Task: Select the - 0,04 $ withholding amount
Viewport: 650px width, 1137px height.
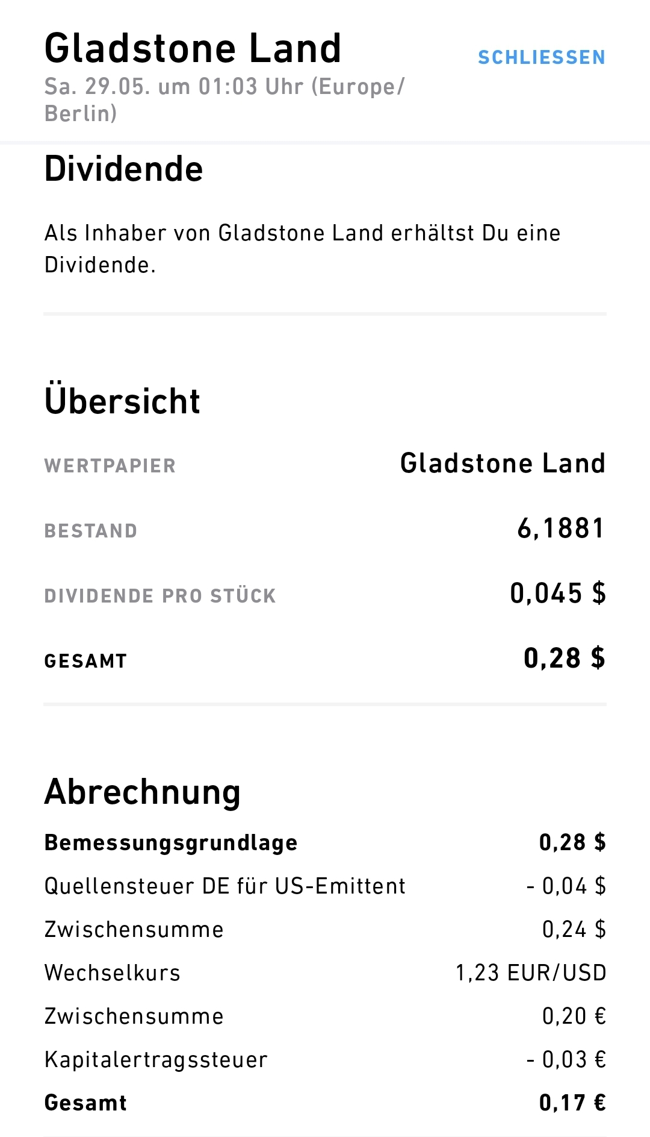Action: click(566, 886)
